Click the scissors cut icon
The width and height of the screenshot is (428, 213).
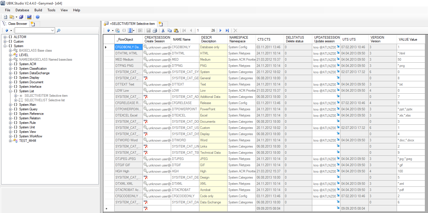163,30
